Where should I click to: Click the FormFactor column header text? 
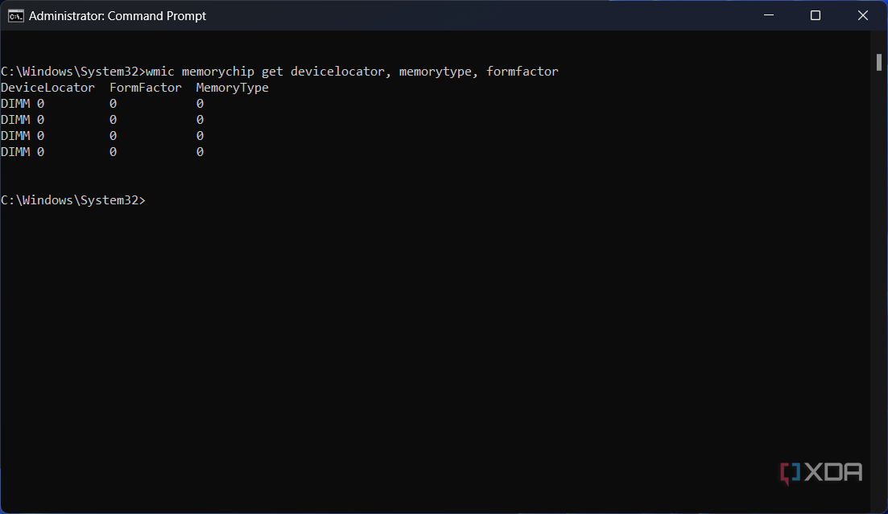coord(146,88)
